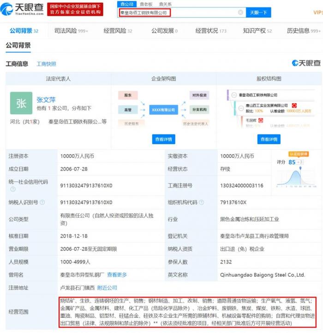Screen dimensions: 323x333
Task: Click 查看更多 next to former name
Action: [x=117, y=275]
